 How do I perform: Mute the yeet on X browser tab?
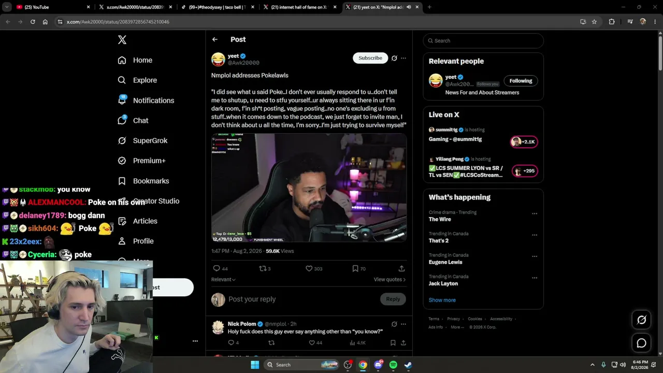[x=409, y=7]
